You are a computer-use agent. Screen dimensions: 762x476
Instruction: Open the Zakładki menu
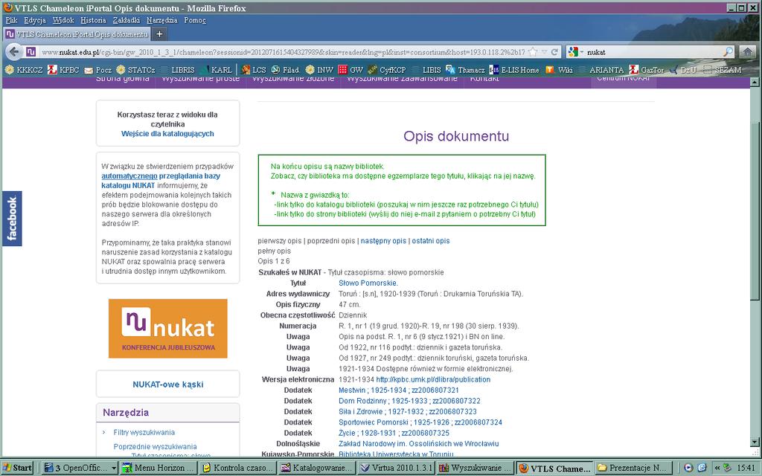[x=126, y=20]
